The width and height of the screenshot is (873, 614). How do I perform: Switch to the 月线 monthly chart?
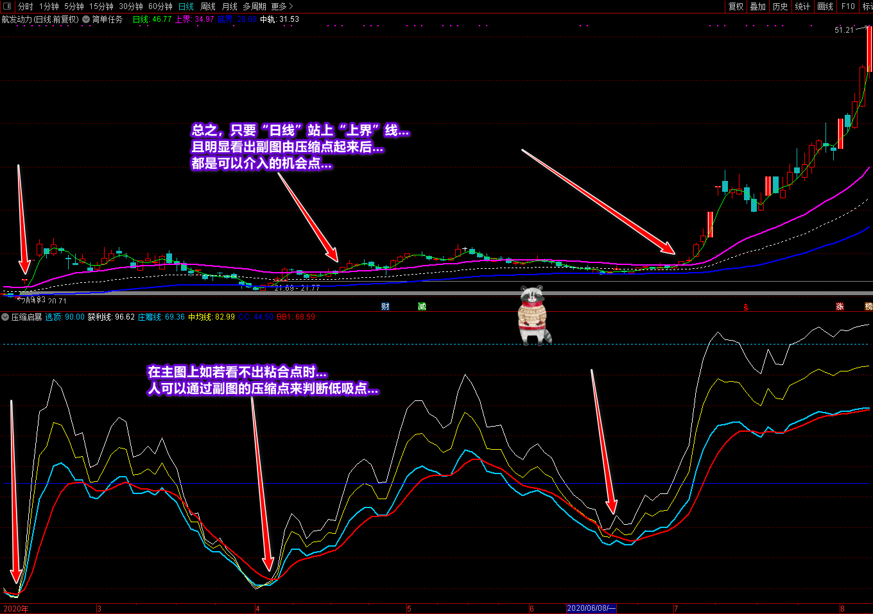point(230,6)
